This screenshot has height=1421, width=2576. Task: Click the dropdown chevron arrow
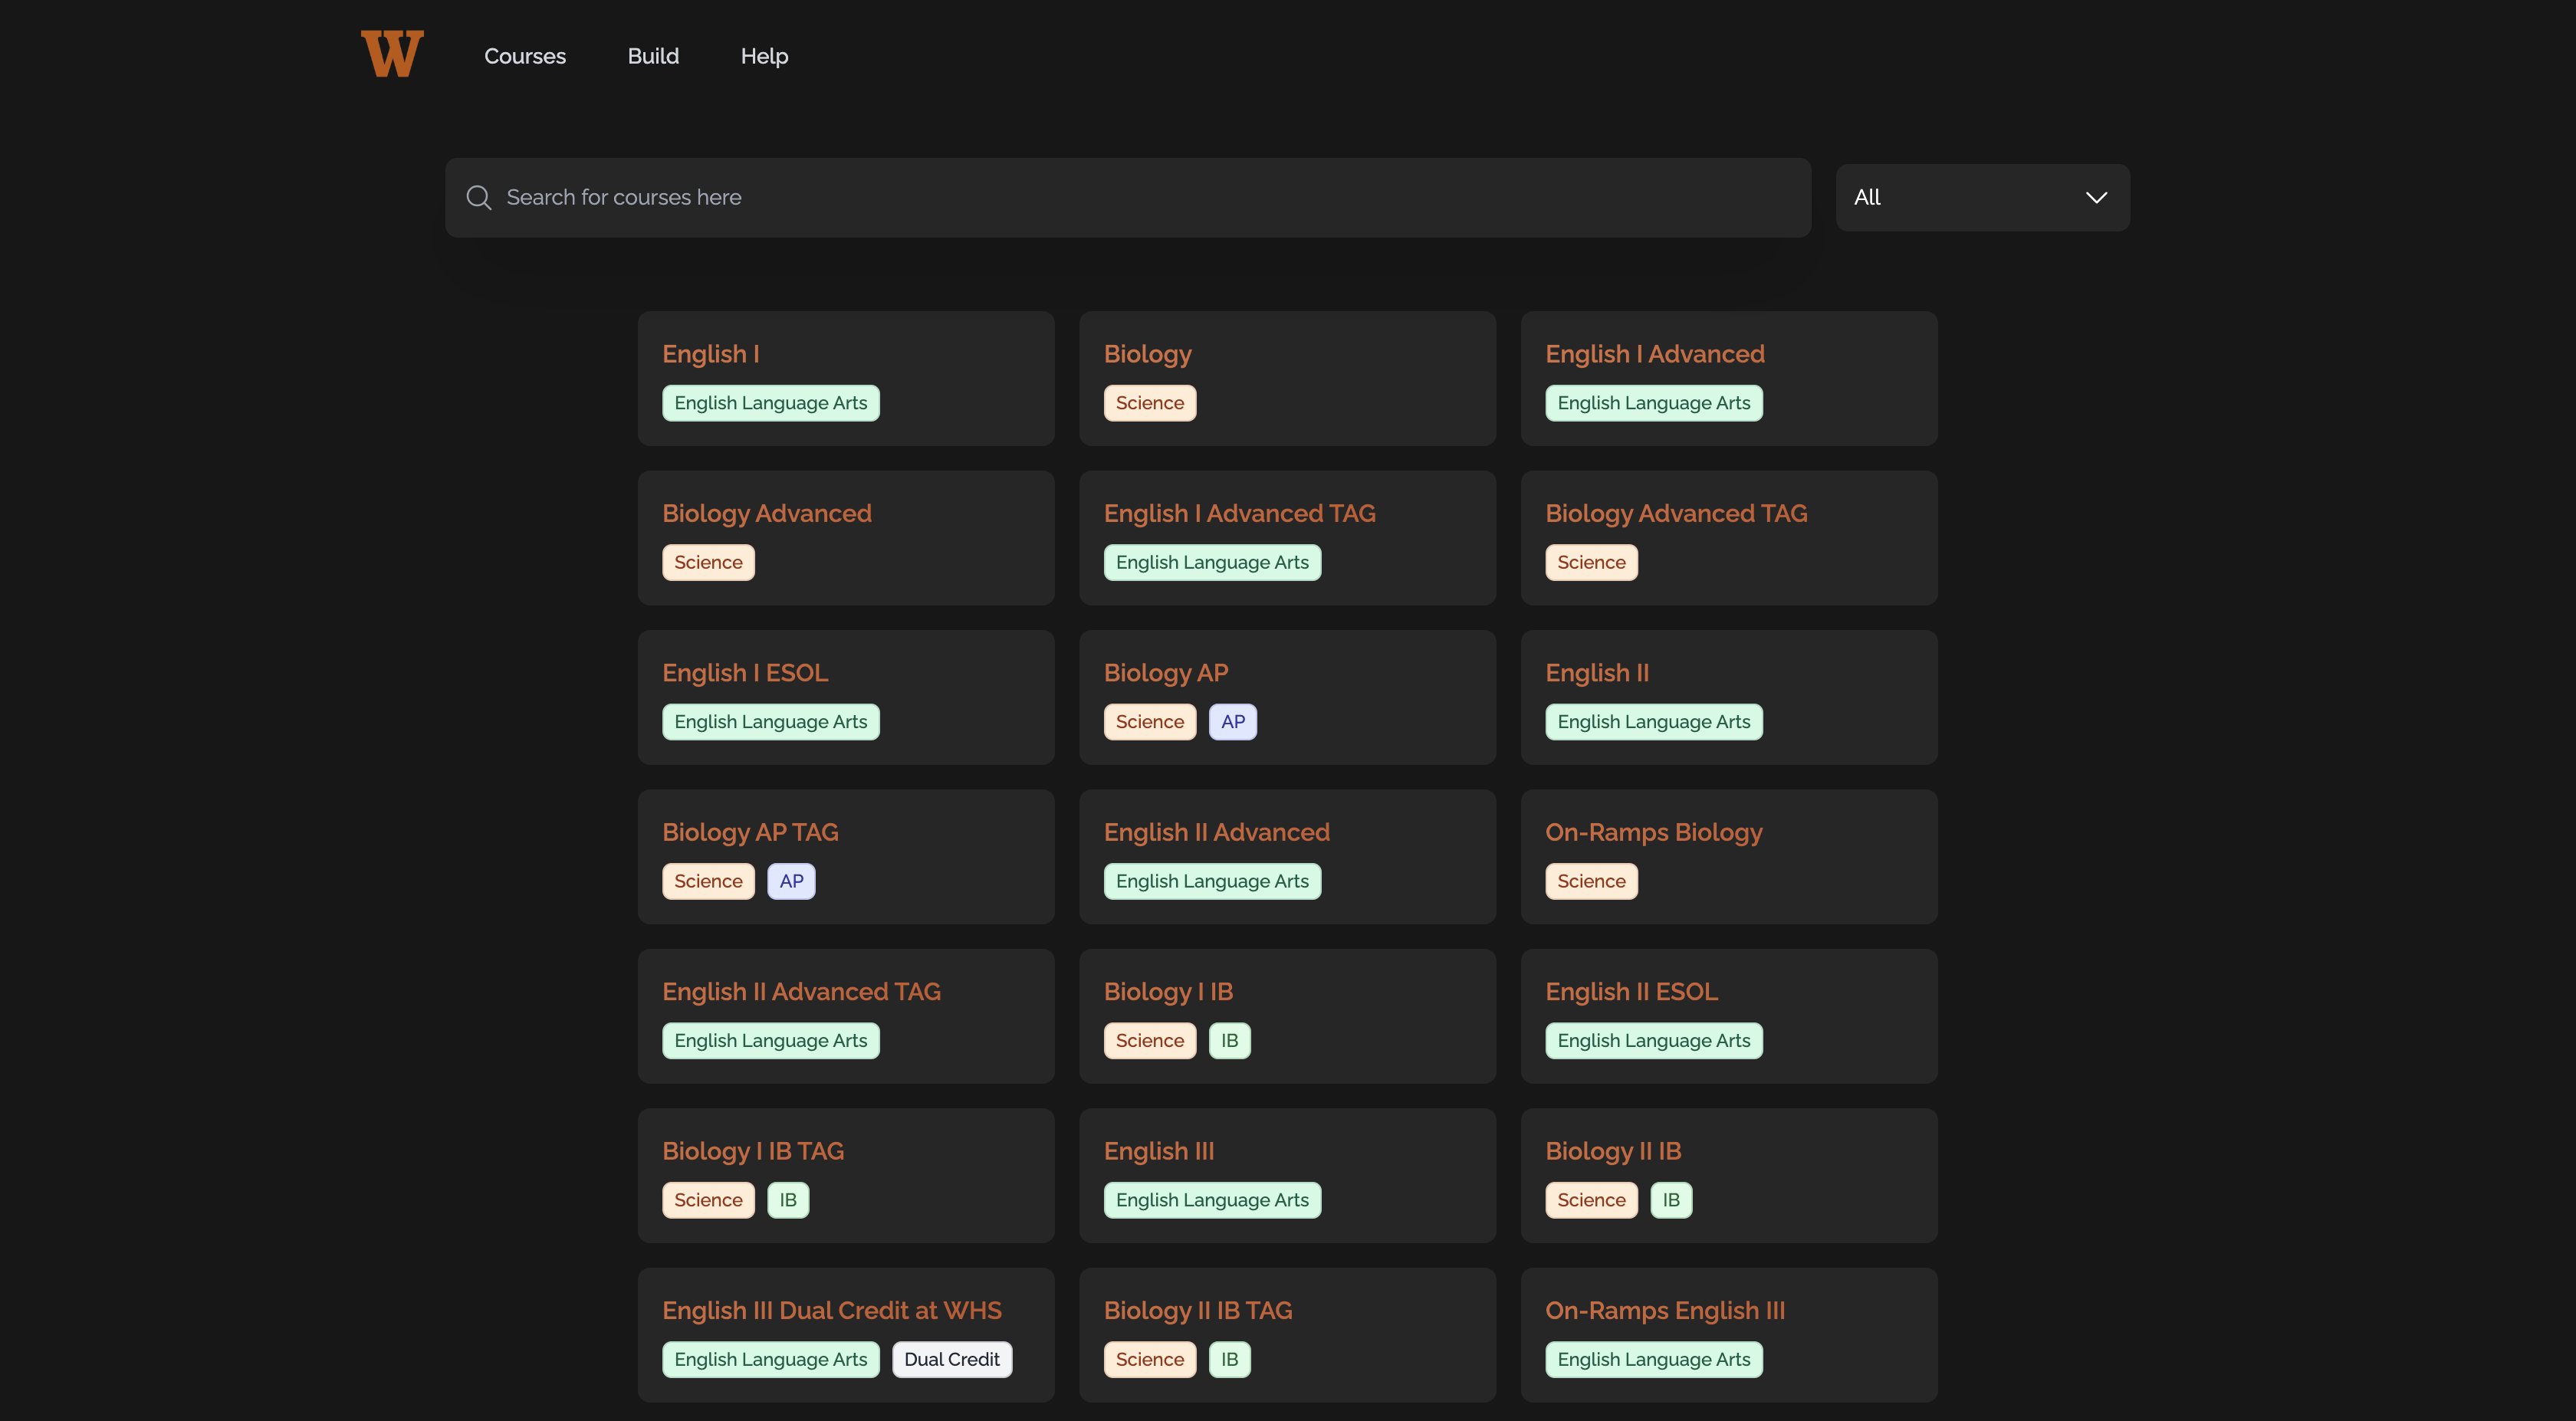(x=2096, y=198)
